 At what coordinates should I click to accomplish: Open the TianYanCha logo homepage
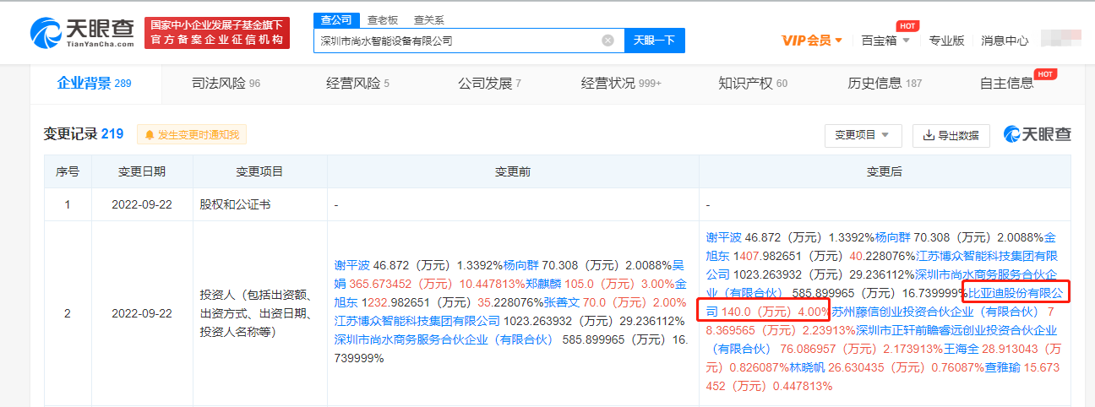pos(82,33)
